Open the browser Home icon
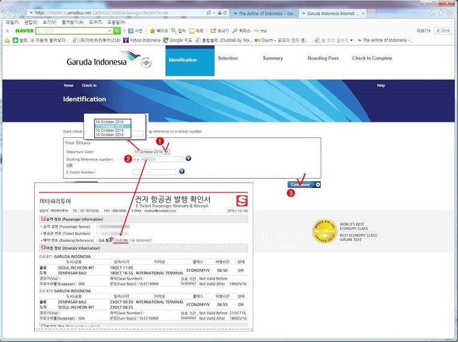458x342 pixels. click(433, 13)
